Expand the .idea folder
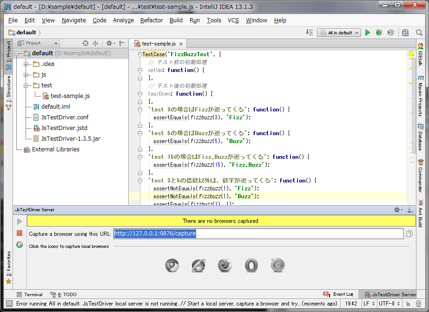Image resolution: width=429 pixels, height=312 pixels. [x=26, y=64]
